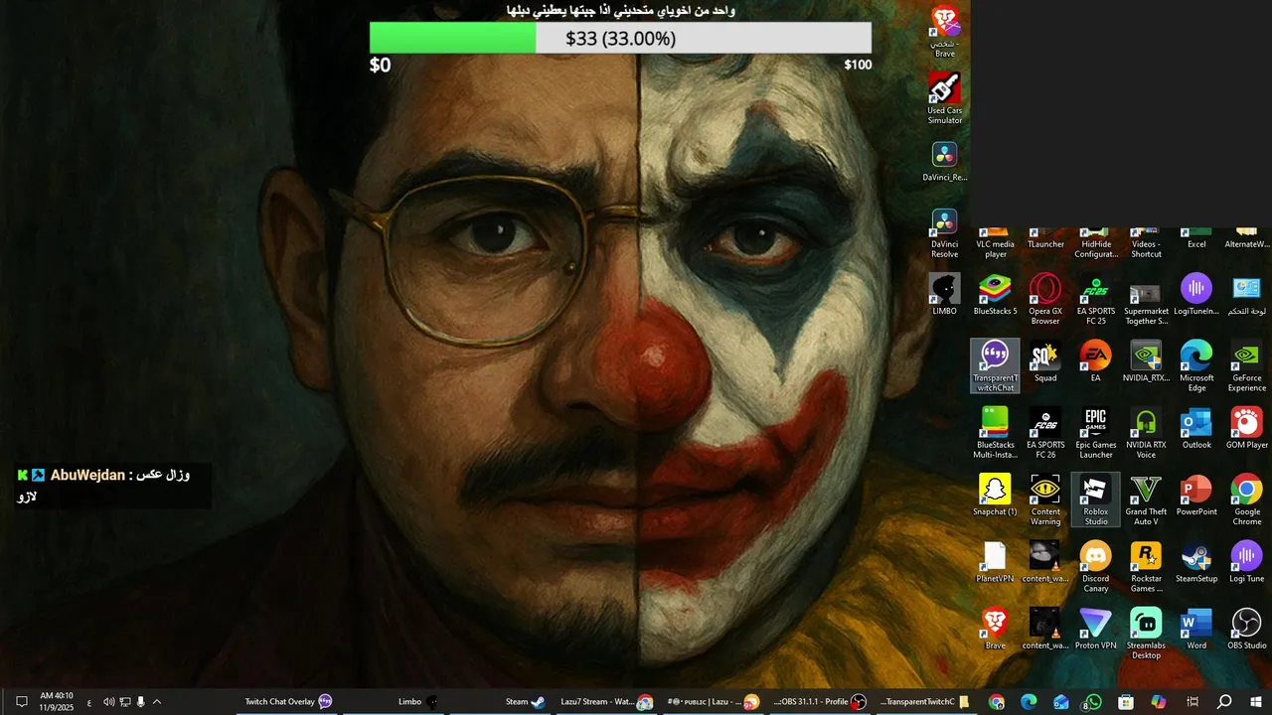Select the TransparentTwitchChat desktop icon

point(995,365)
